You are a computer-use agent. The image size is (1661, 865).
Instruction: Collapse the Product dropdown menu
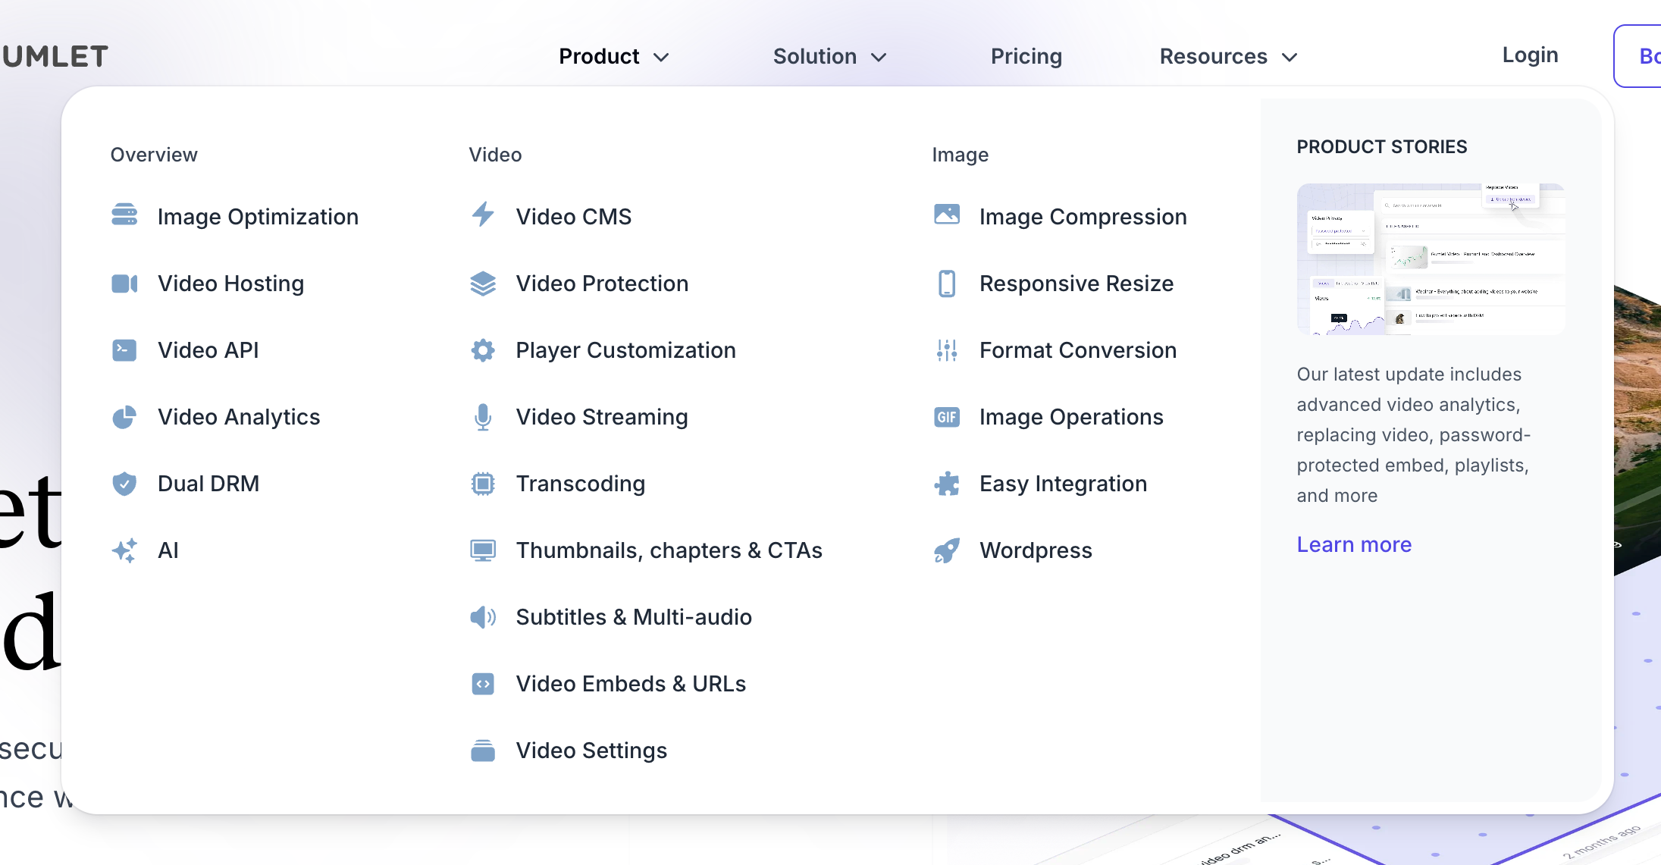(613, 57)
